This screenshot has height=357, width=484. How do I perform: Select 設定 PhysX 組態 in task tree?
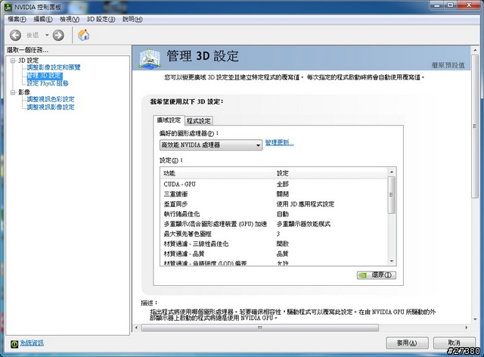48,83
